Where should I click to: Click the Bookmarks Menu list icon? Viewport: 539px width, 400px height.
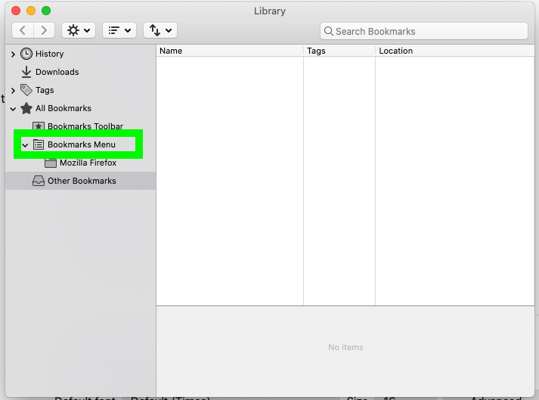38,144
